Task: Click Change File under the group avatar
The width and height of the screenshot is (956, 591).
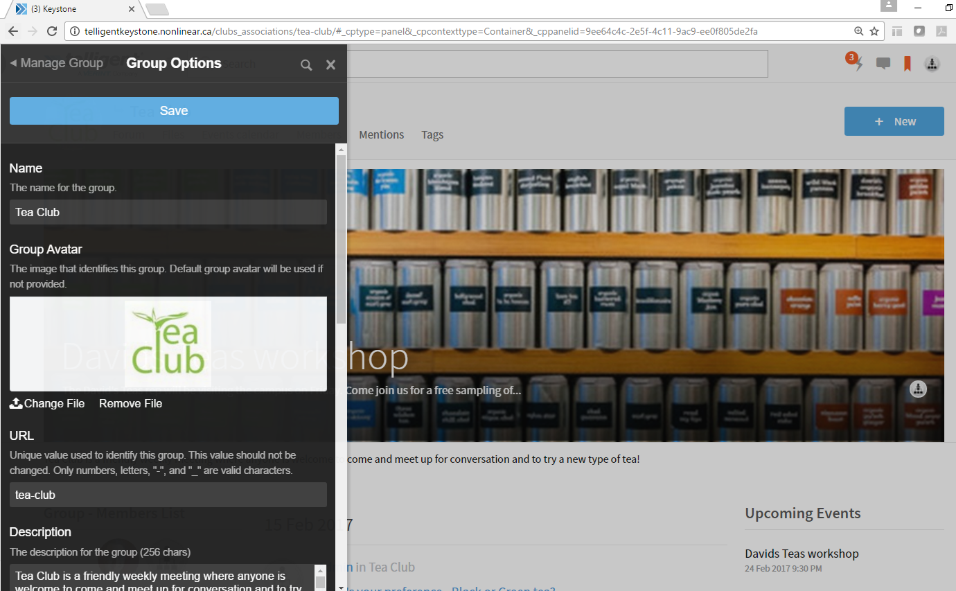Action: [47, 403]
